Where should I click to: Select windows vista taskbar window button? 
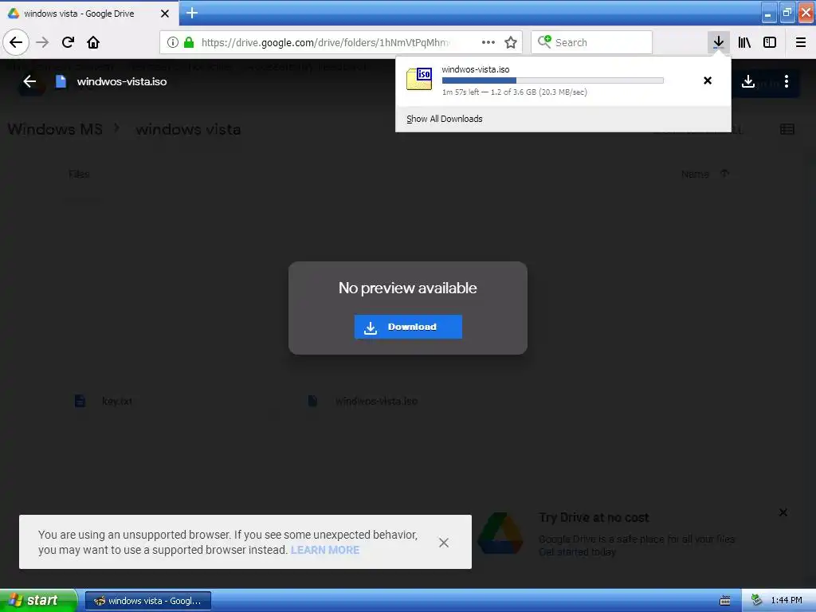click(147, 601)
